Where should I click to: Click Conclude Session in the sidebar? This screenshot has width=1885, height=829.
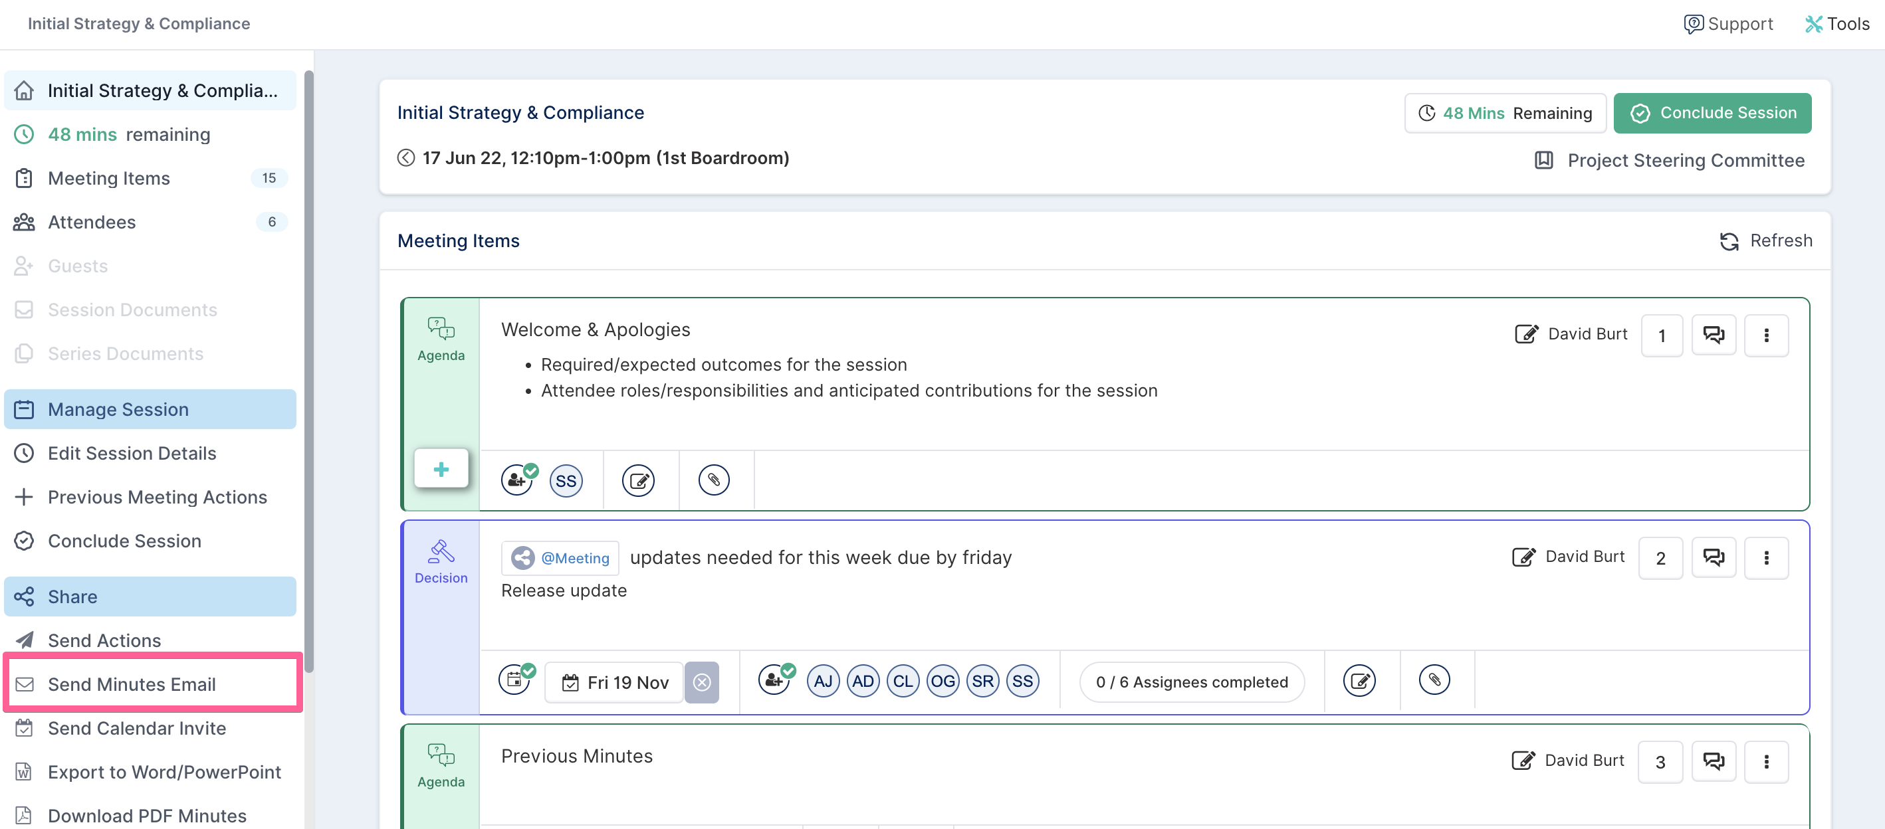150,540
